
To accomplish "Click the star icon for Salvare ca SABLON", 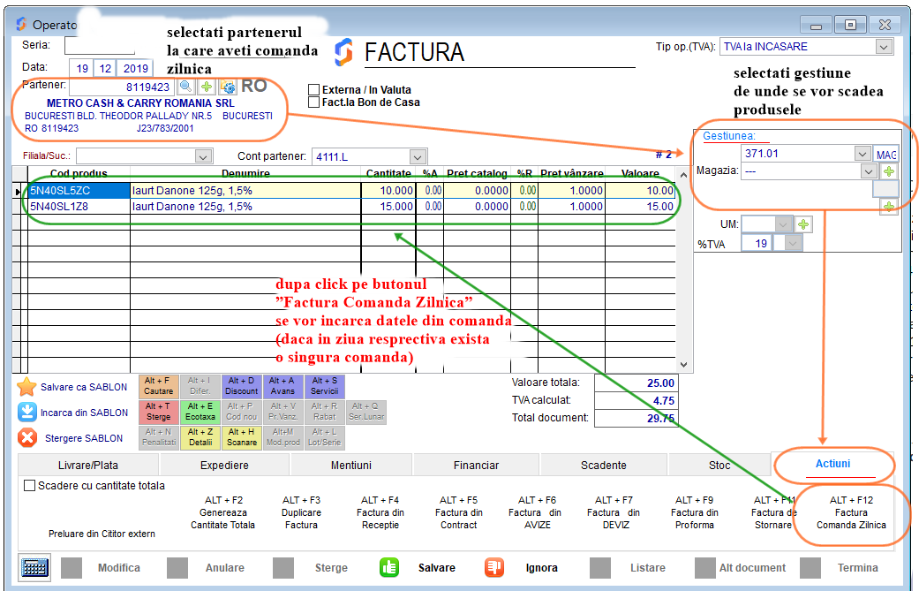I will pyautogui.click(x=27, y=387).
